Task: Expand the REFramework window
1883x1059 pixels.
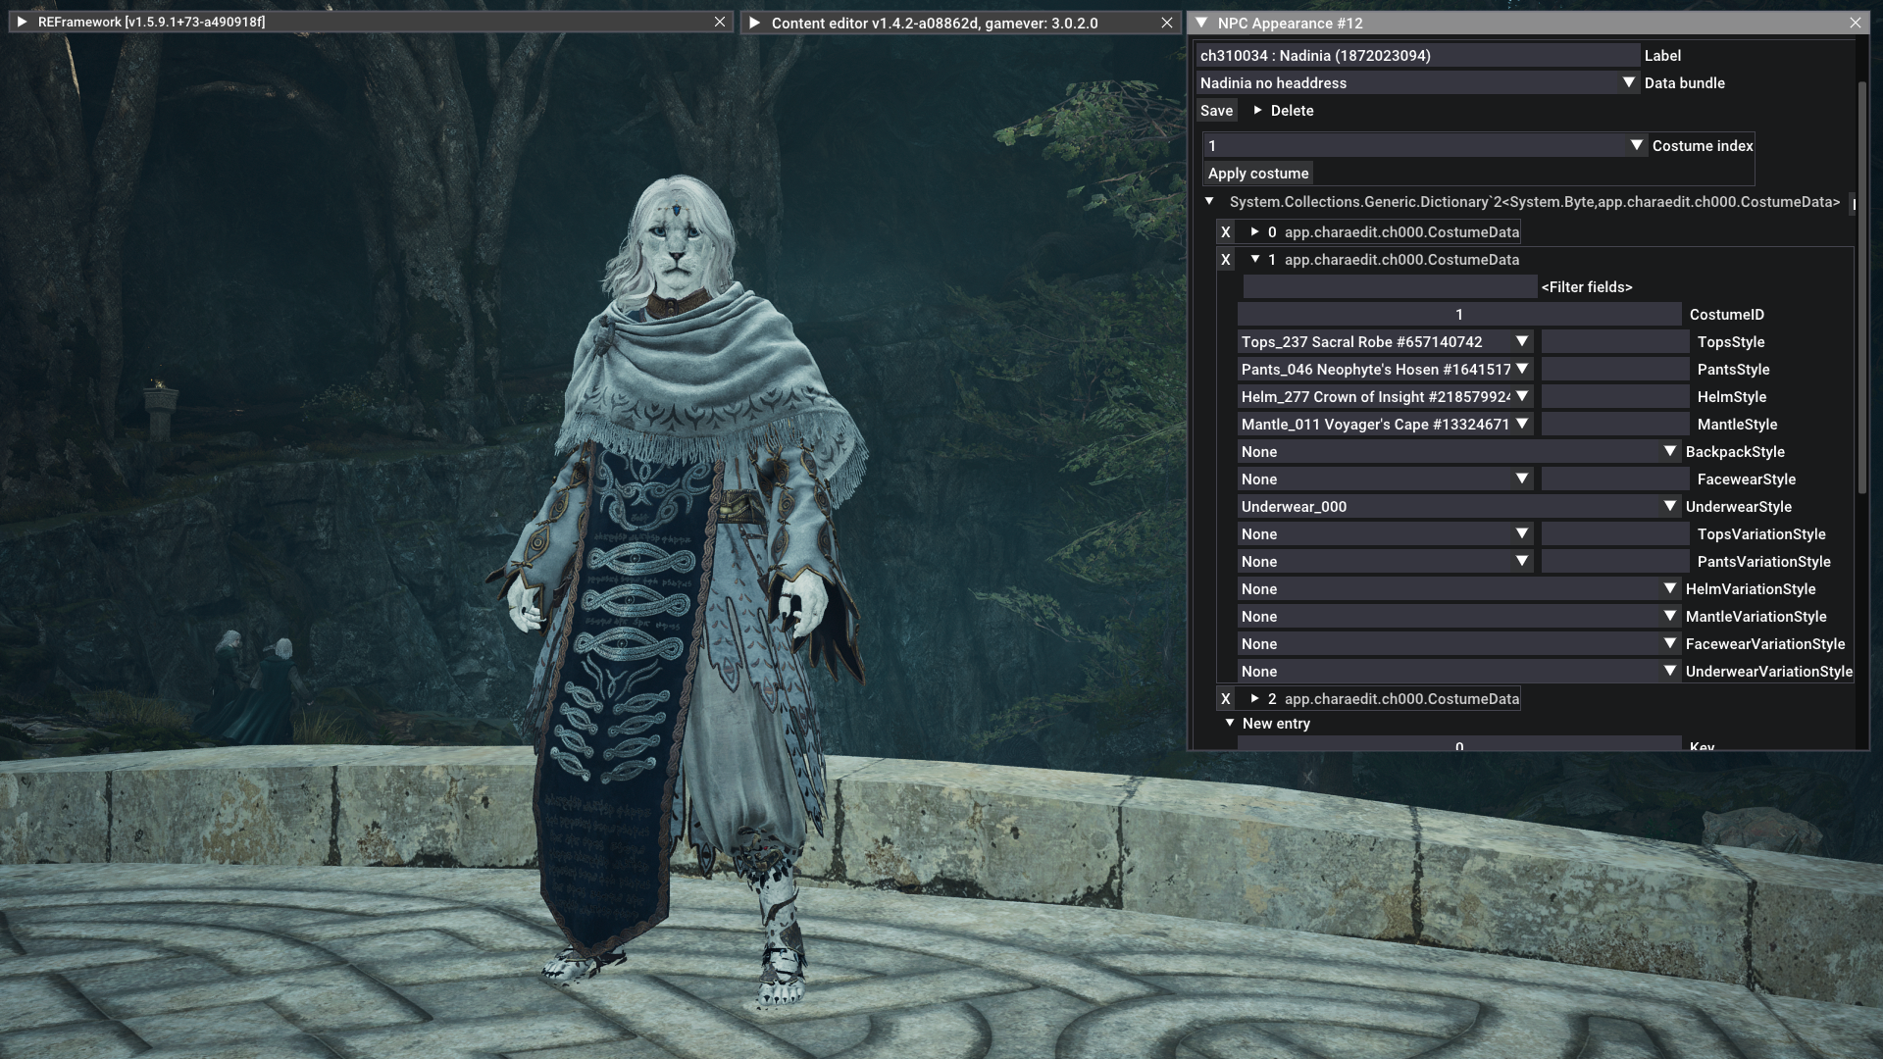Action: tap(22, 22)
